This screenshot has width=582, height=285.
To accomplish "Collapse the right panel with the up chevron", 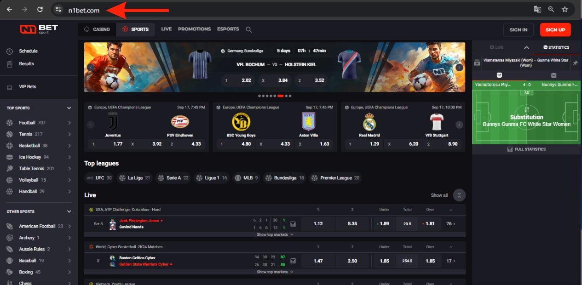I will tap(527, 48).
